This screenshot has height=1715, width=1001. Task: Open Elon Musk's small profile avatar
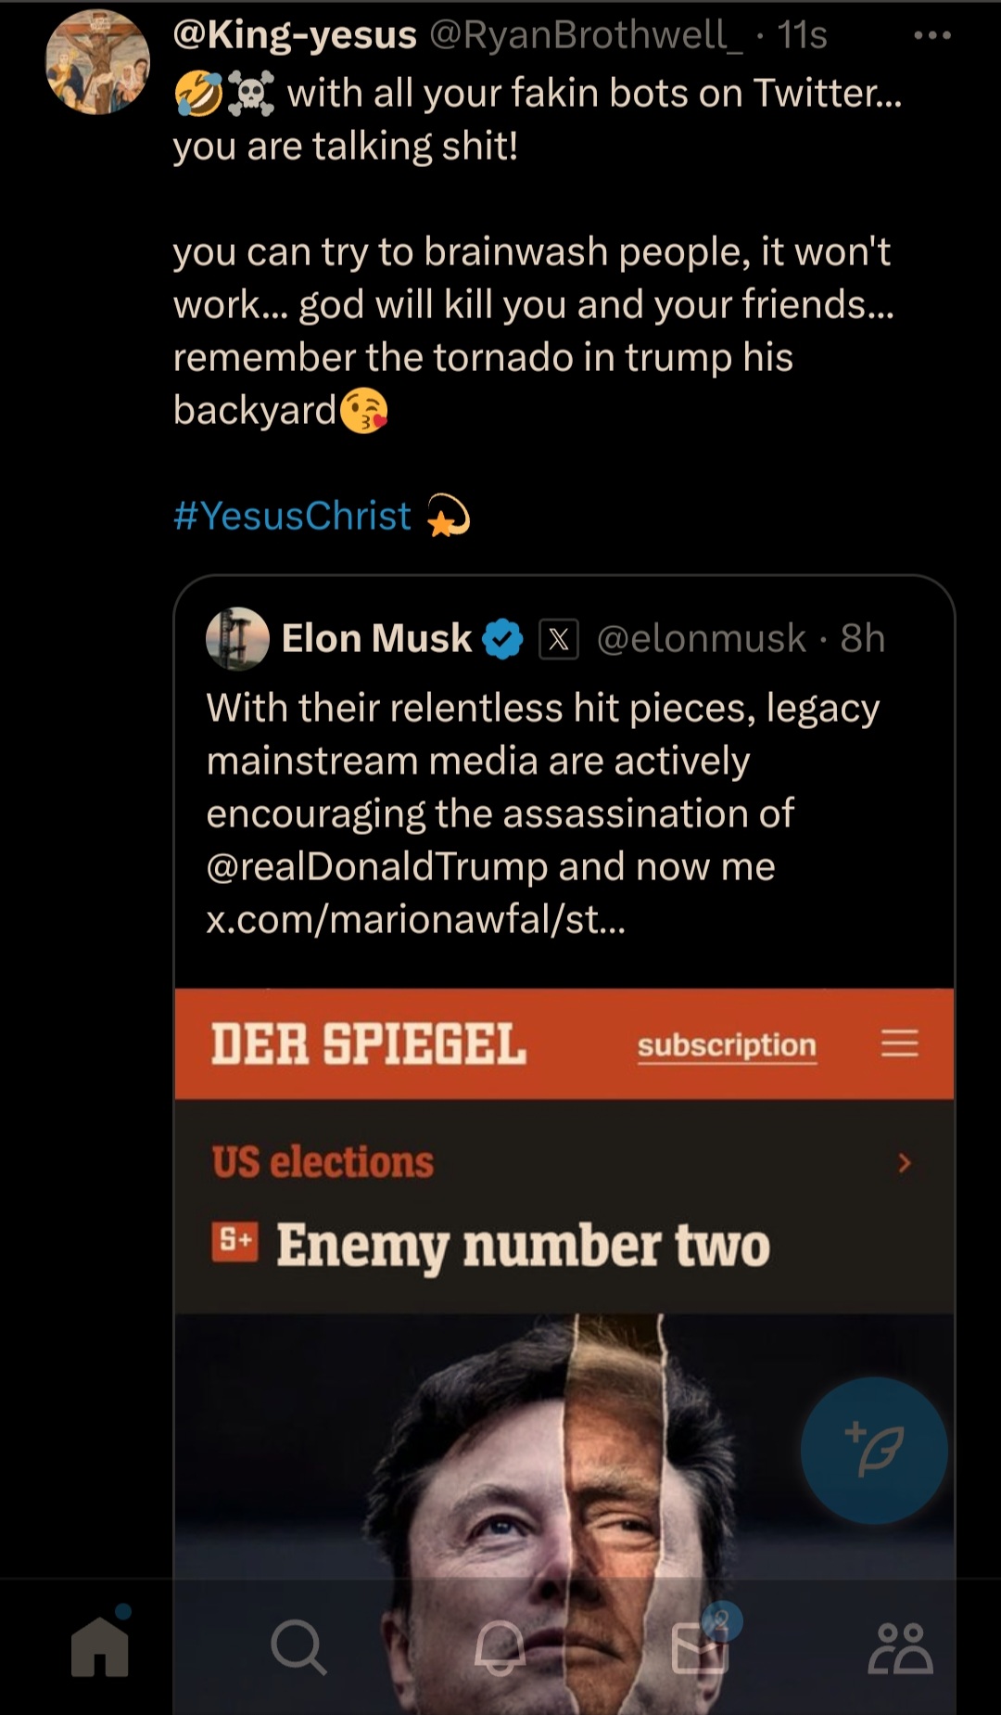237,638
